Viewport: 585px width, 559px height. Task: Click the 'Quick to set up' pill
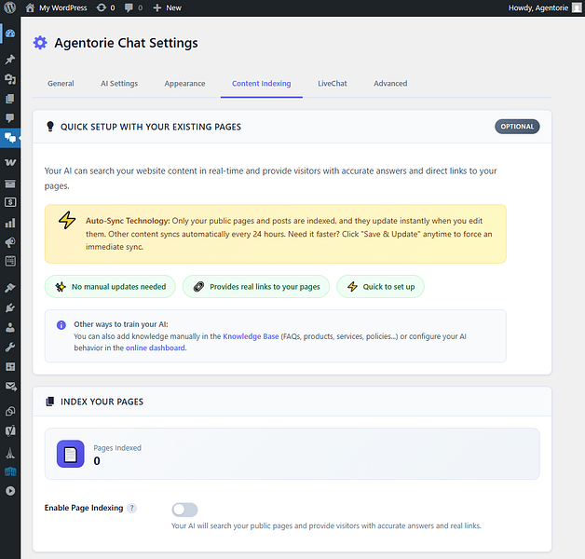tap(380, 287)
